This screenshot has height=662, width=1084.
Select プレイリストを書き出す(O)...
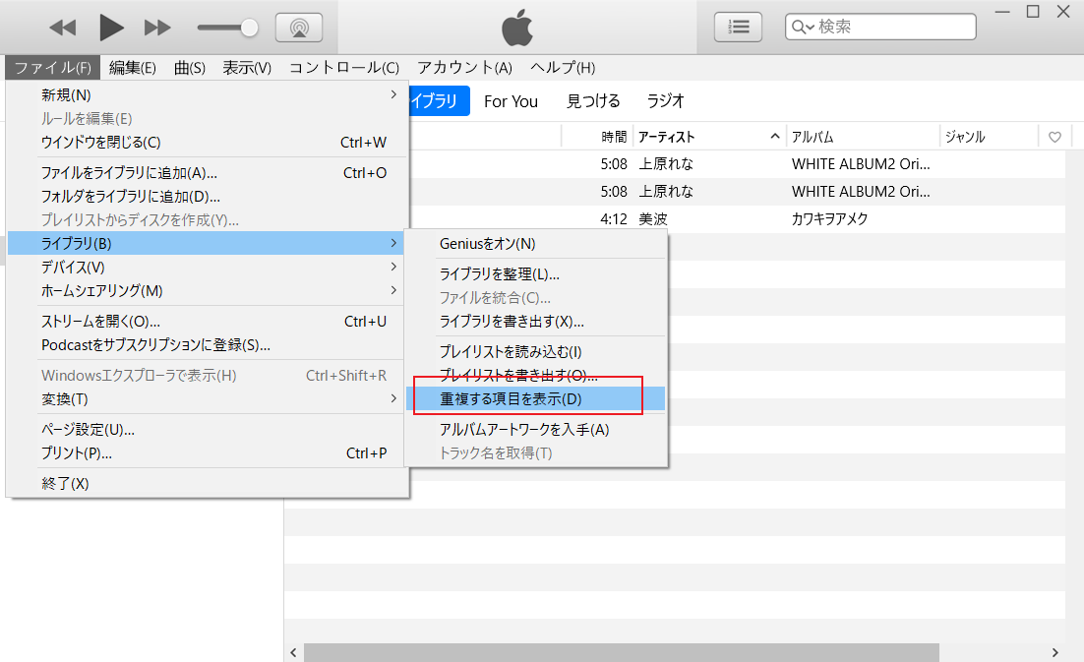[x=536, y=375]
